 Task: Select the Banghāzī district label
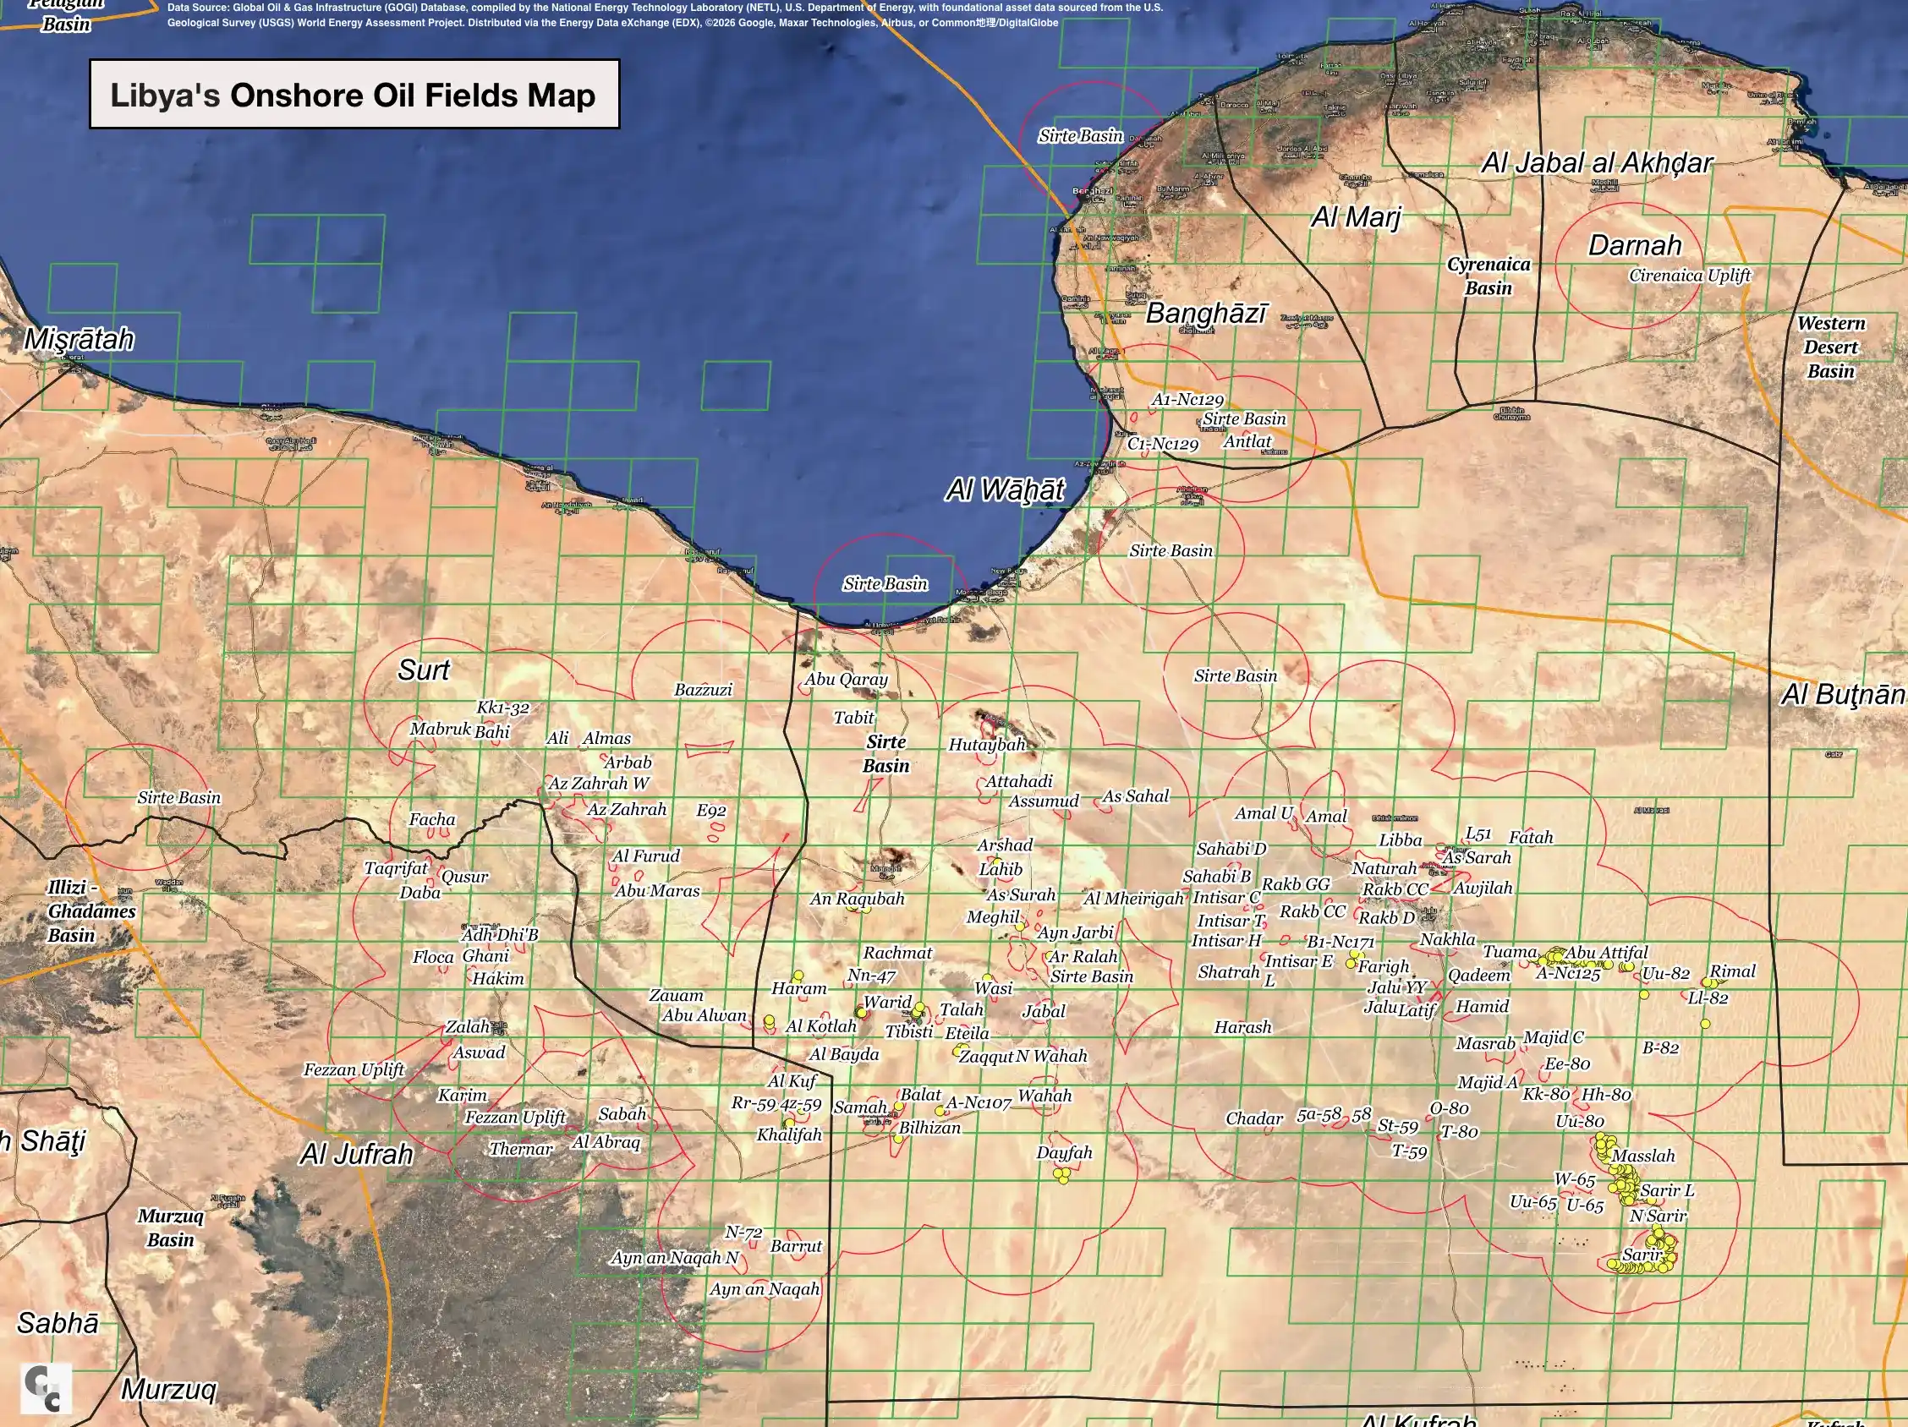(x=1207, y=313)
